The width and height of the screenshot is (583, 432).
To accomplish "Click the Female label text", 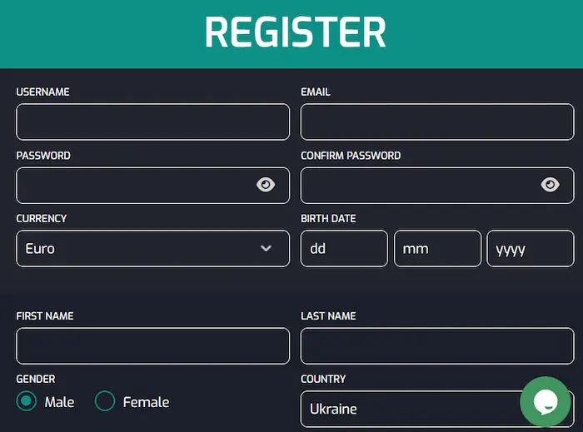I will click(x=146, y=402).
